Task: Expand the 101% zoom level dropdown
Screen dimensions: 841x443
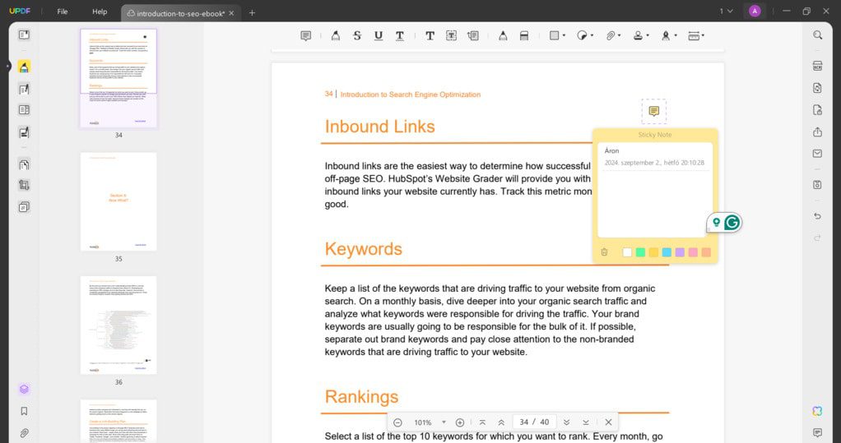Action: click(444, 422)
